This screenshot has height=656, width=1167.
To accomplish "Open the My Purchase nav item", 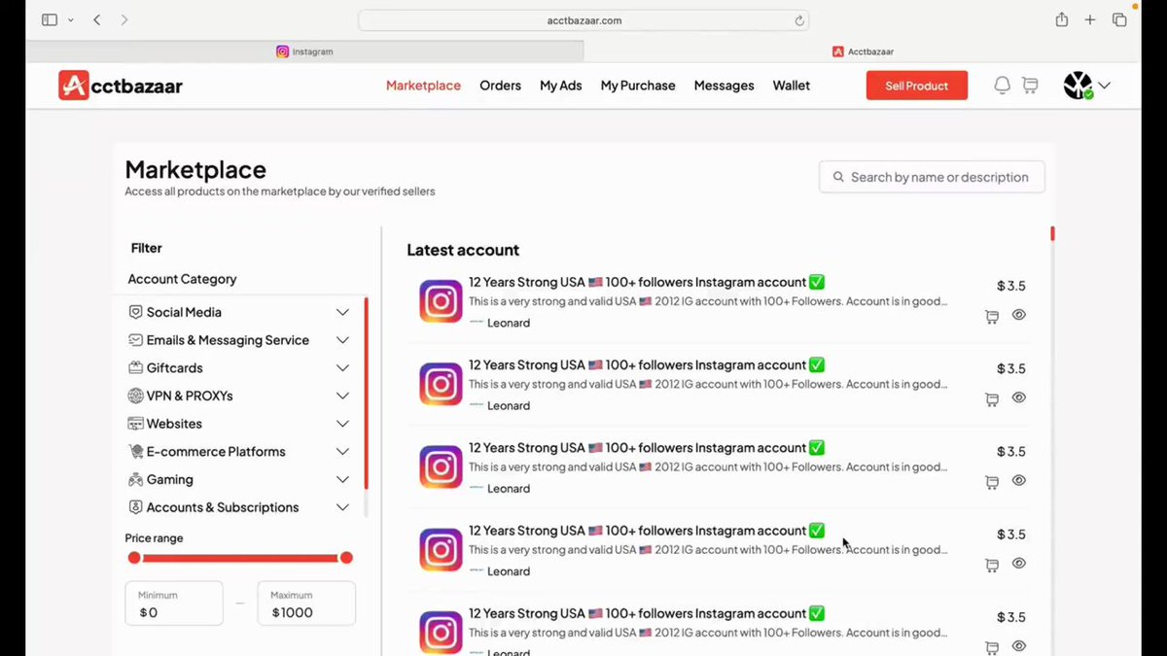I will [638, 86].
